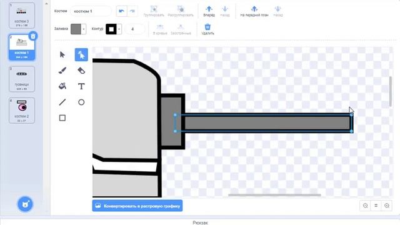This screenshot has width=400, height=225.
Task: Move shape forward with Вперед
Action: coord(209,11)
